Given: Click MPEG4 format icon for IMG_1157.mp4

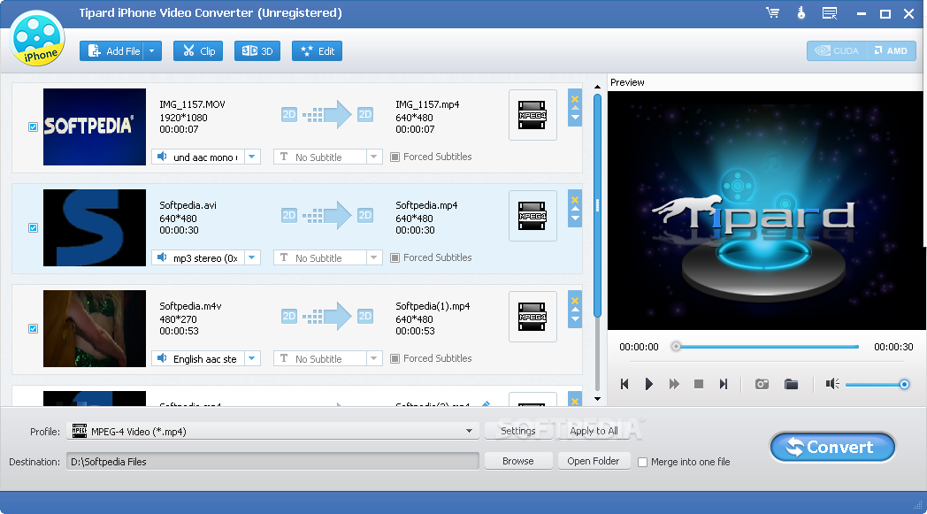Looking at the screenshot, I should point(532,115).
